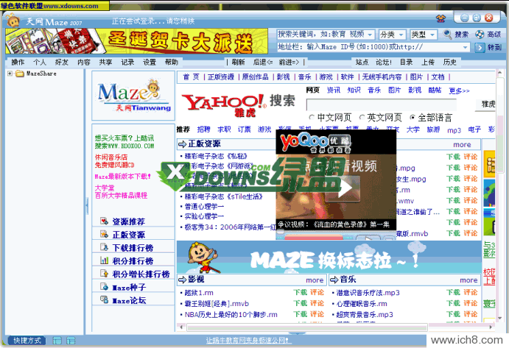Open Maze种子 sidebar entry

129,287
